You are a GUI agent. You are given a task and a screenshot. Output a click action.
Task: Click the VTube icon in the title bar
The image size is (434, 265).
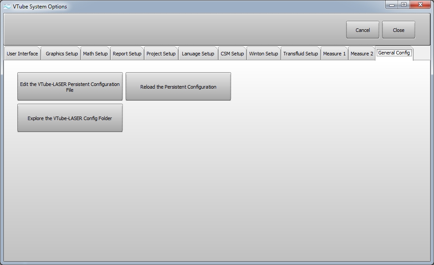7,6
